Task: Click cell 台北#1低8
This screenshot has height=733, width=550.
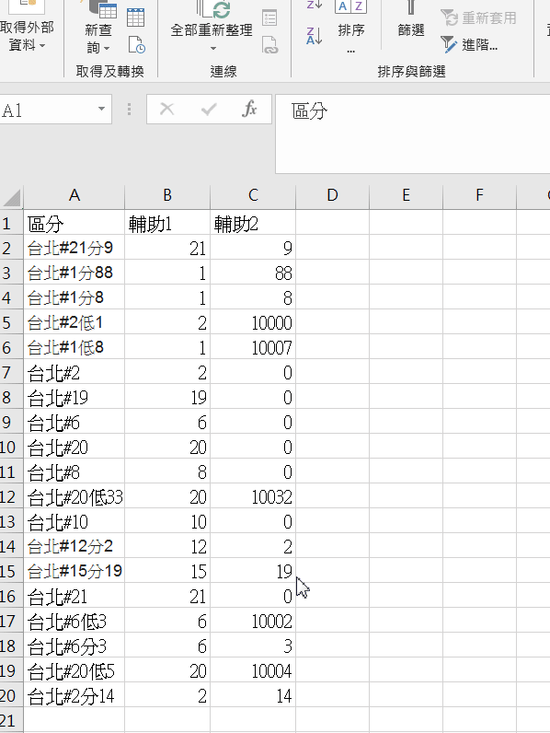Action: (x=74, y=347)
